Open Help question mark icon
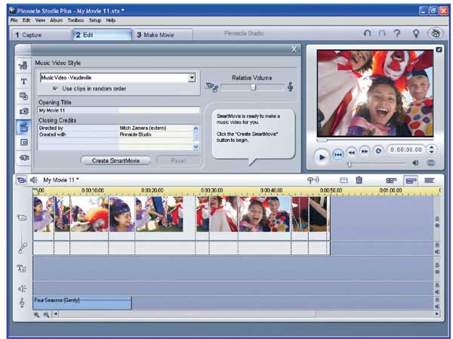This screenshot has height=339, width=453. click(397, 33)
